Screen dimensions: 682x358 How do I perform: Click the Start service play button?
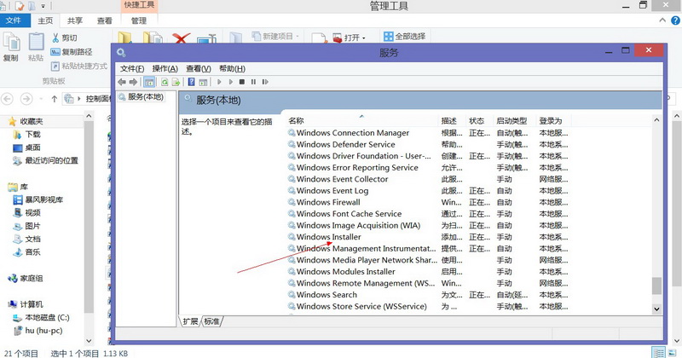coord(219,82)
